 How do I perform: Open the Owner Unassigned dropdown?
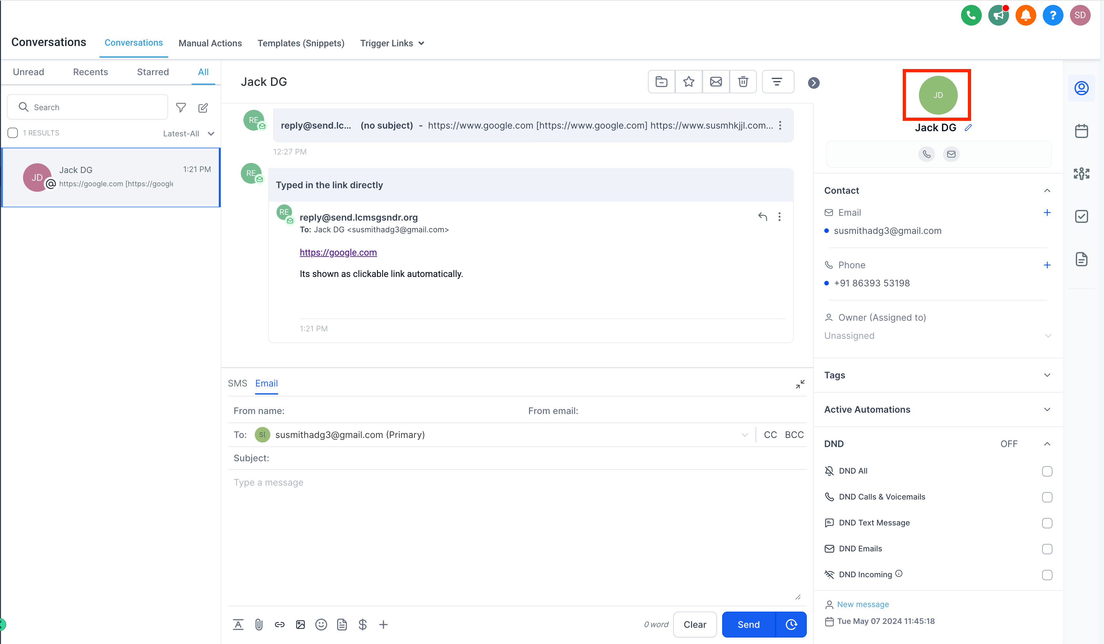point(937,336)
